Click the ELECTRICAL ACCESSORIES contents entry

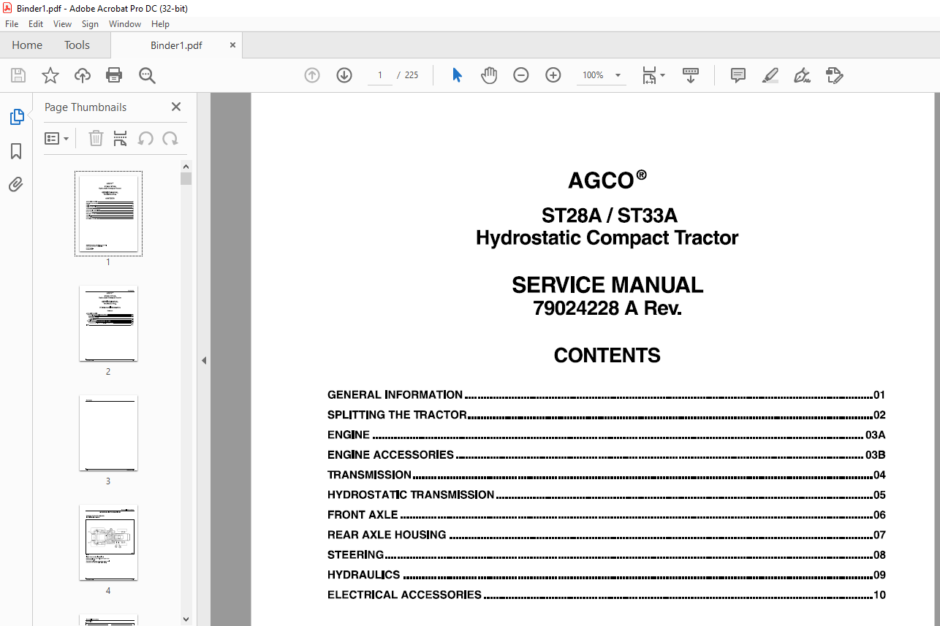click(x=606, y=595)
